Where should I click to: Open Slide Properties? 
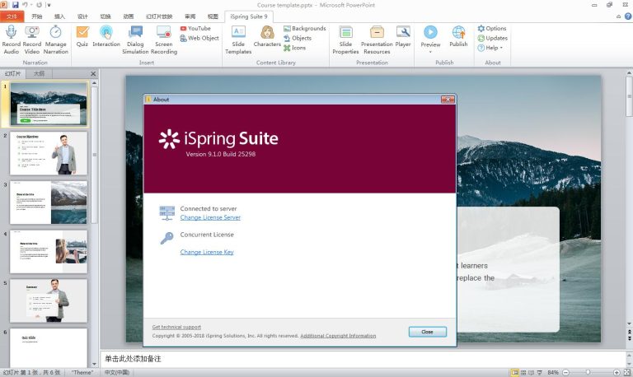pos(345,40)
